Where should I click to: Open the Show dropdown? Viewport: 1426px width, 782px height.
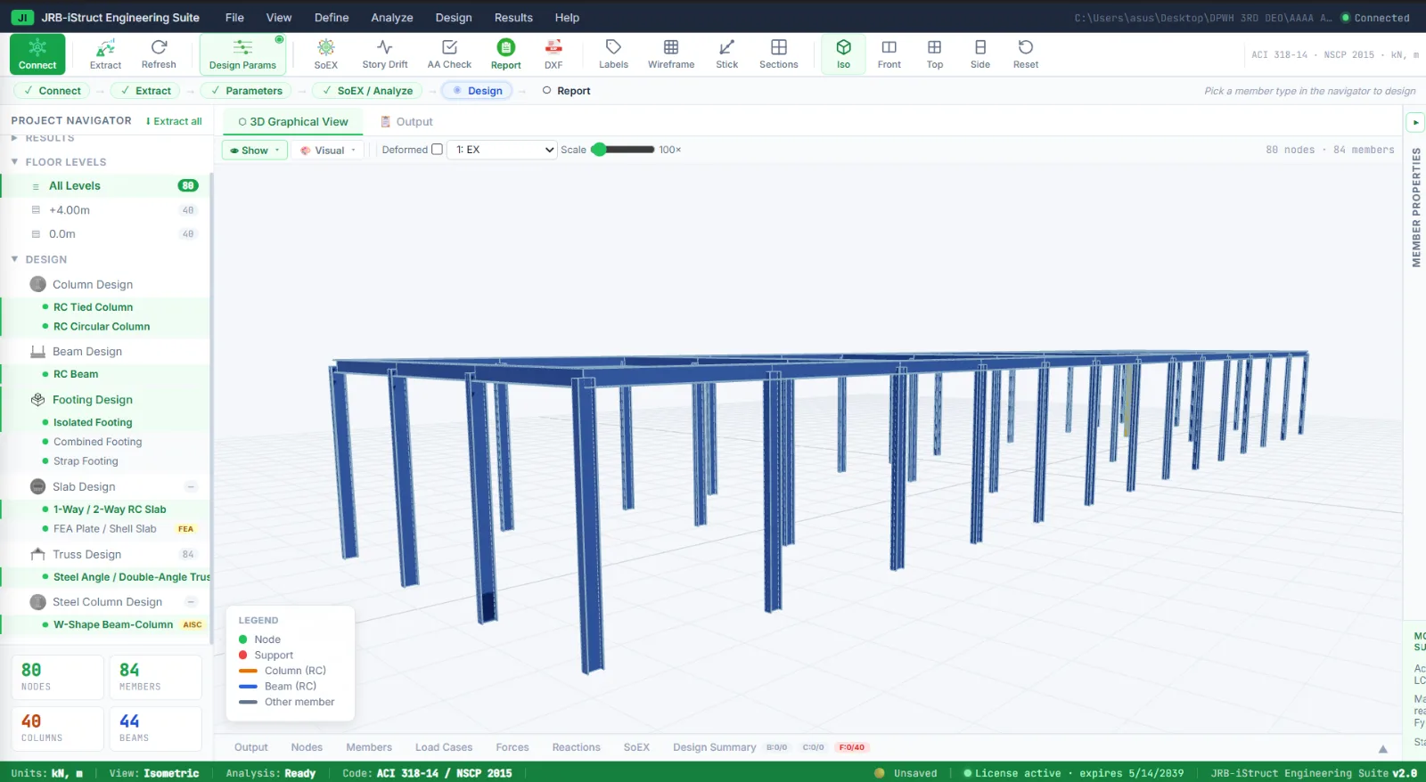[254, 150]
